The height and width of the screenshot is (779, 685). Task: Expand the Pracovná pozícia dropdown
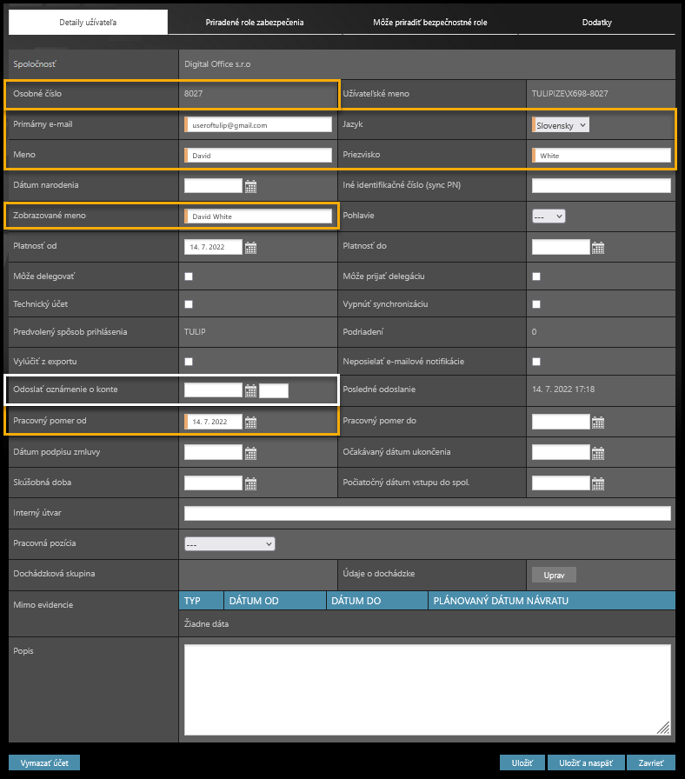pyautogui.click(x=229, y=544)
